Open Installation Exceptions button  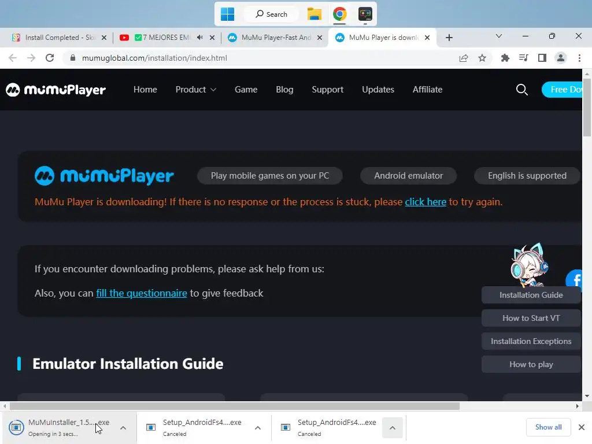(531, 341)
